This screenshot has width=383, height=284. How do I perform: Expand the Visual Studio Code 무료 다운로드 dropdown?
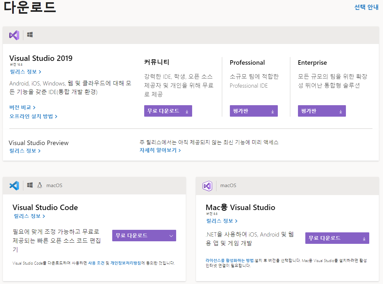(144, 236)
